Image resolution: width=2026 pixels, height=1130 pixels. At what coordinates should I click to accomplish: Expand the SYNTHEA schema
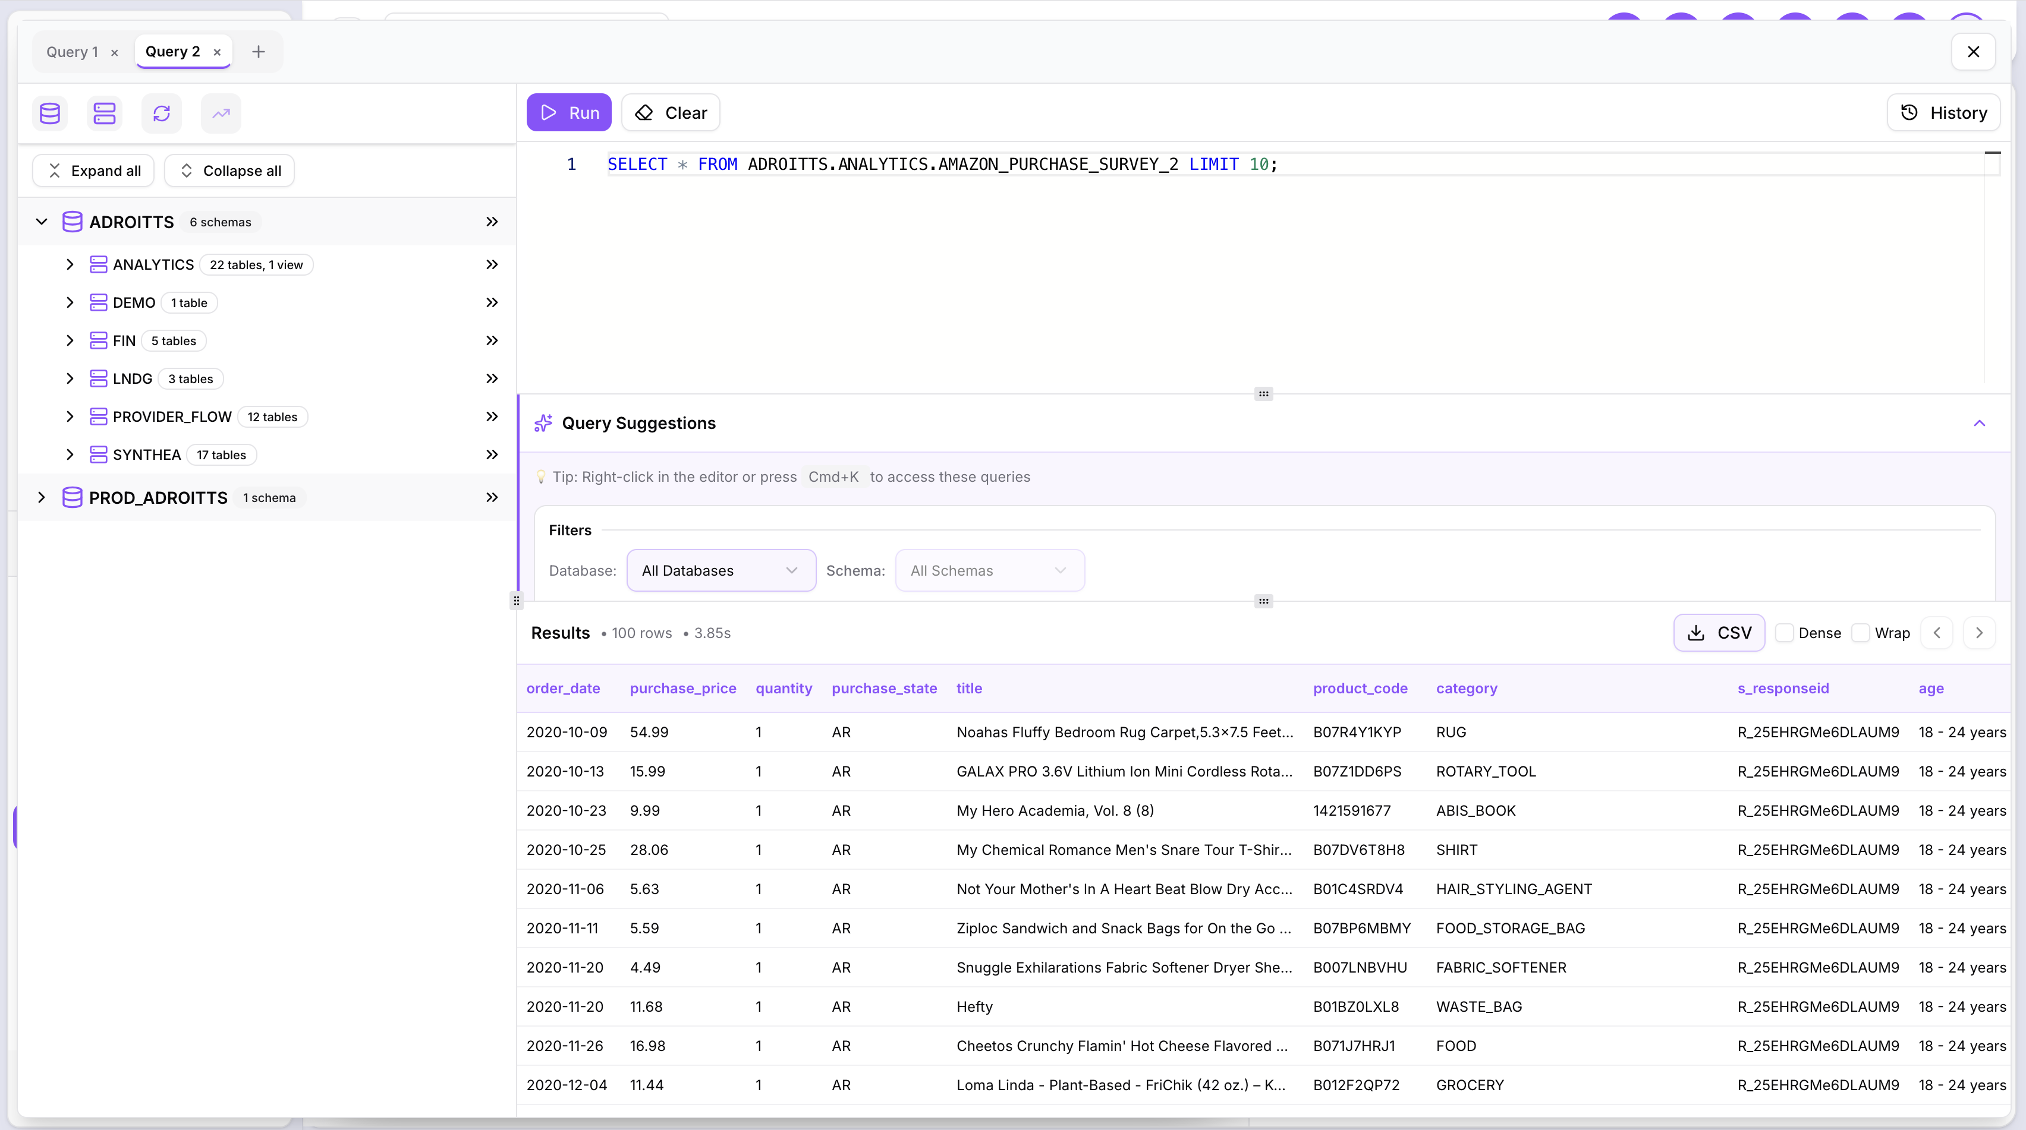pos(70,454)
